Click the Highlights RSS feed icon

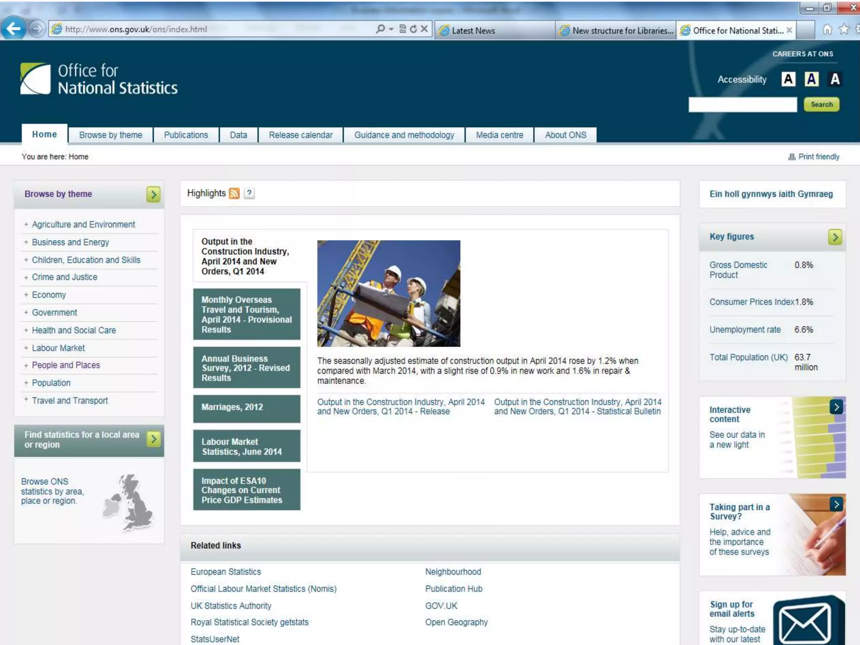pyautogui.click(x=234, y=193)
